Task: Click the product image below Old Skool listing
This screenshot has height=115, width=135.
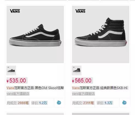Action: [35, 114]
